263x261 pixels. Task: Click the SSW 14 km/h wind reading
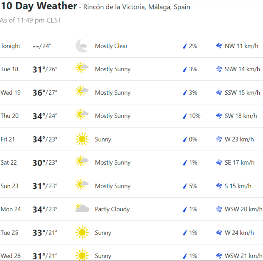[x=242, y=69]
